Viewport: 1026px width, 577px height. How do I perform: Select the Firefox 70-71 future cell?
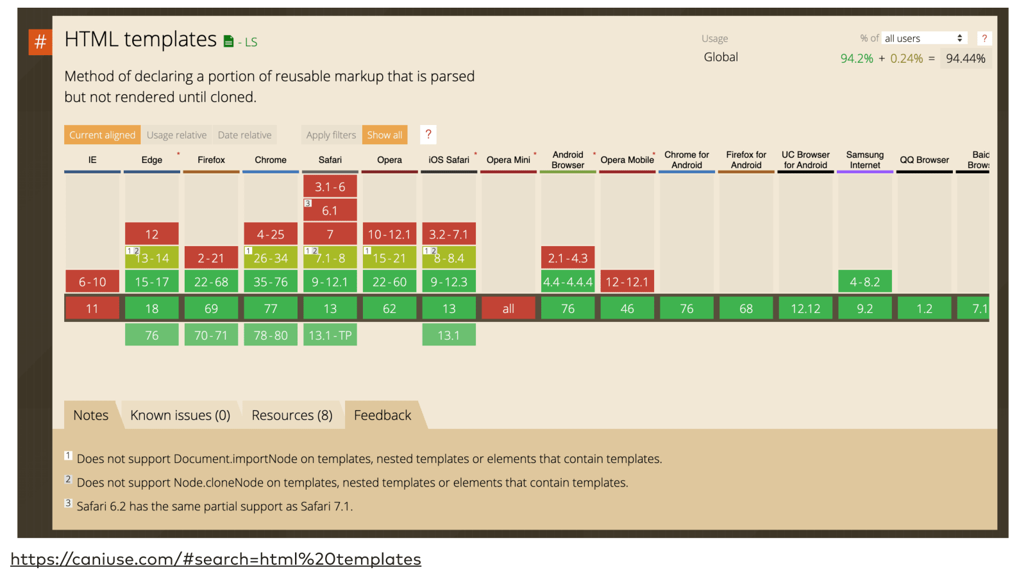click(x=211, y=335)
